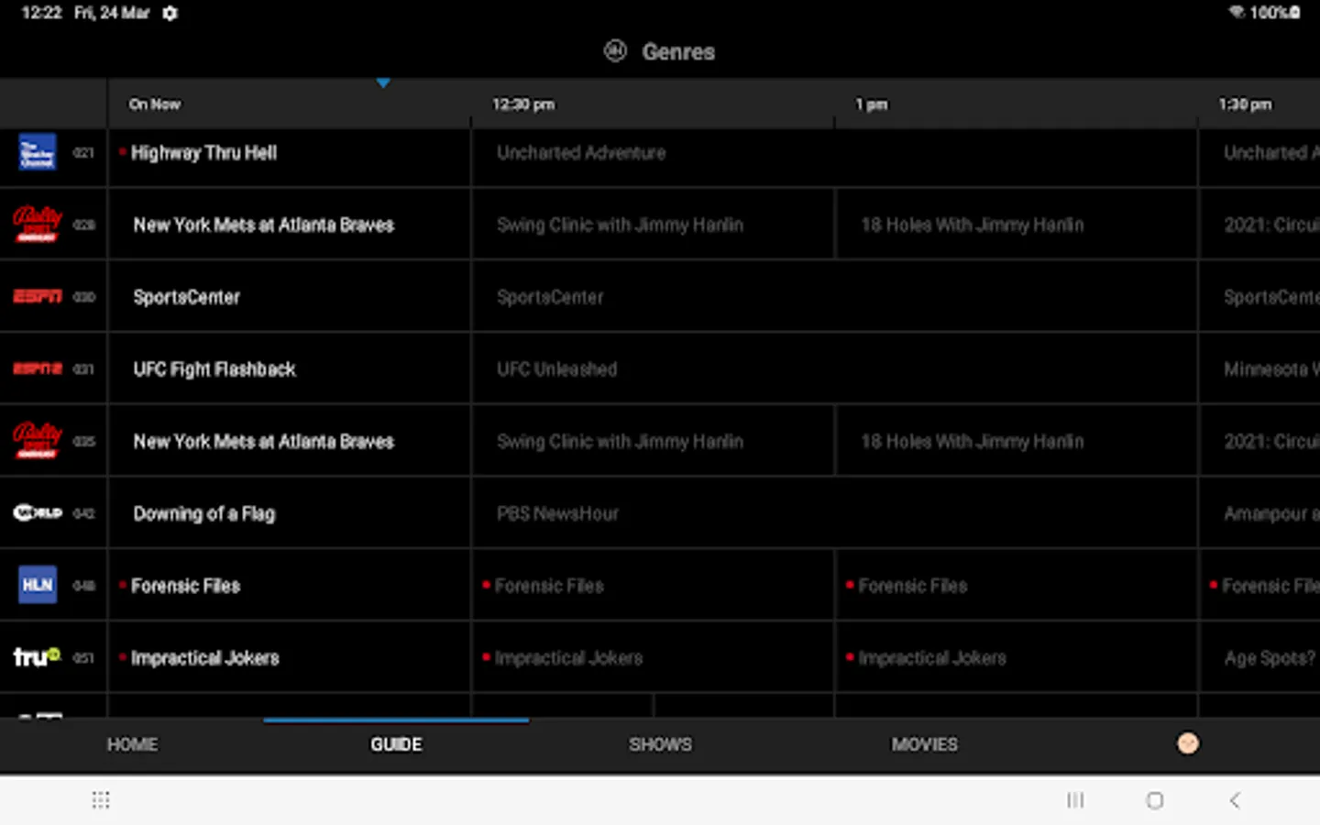The width and height of the screenshot is (1320, 825).
Task: Tap the settings gear in status bar
Action: (170, 14)
